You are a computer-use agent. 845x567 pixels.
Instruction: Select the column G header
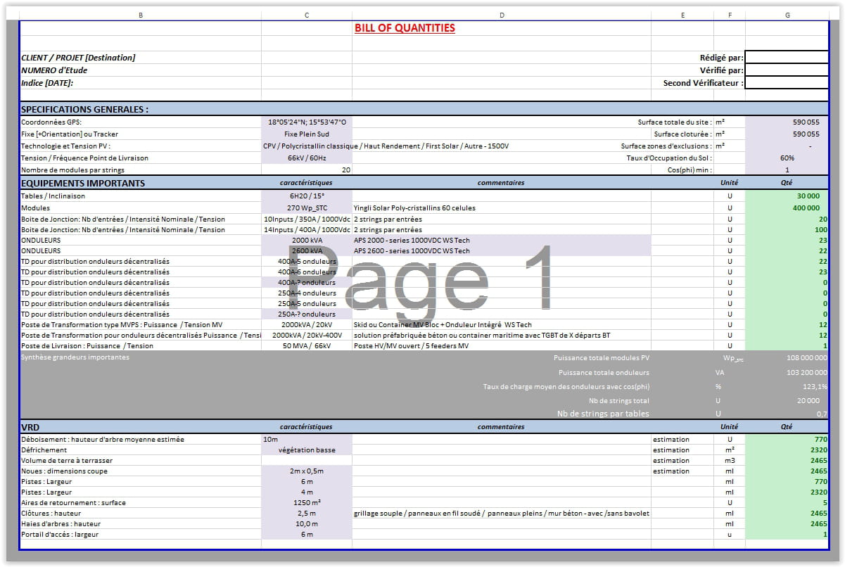[x=787, y=15]
